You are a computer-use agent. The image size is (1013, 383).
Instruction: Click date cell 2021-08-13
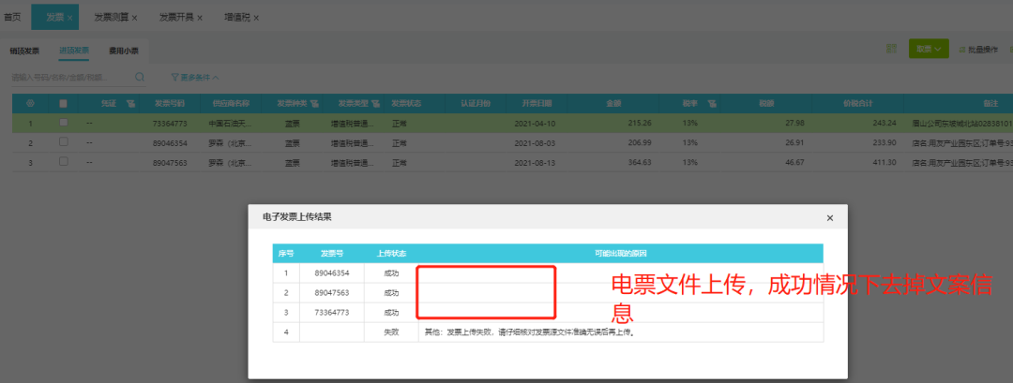(534, 163)
